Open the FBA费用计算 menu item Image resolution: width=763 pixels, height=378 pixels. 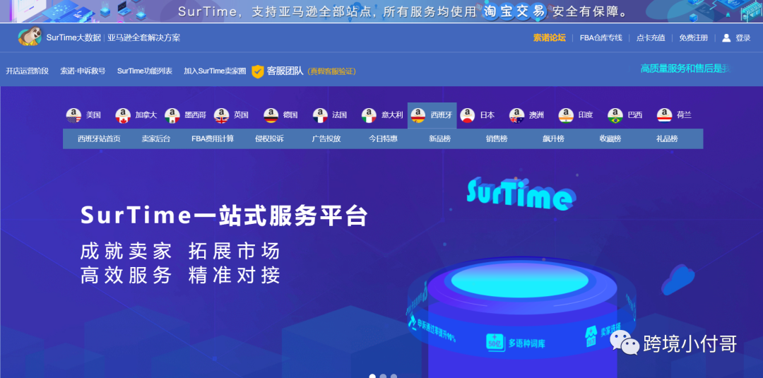213,138
